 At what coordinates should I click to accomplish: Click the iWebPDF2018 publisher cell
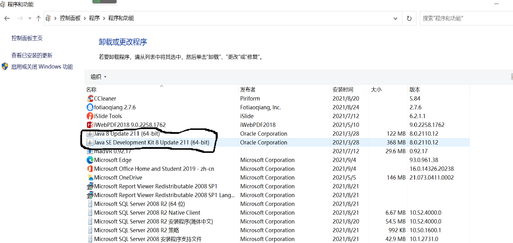[x=258, y=125]
